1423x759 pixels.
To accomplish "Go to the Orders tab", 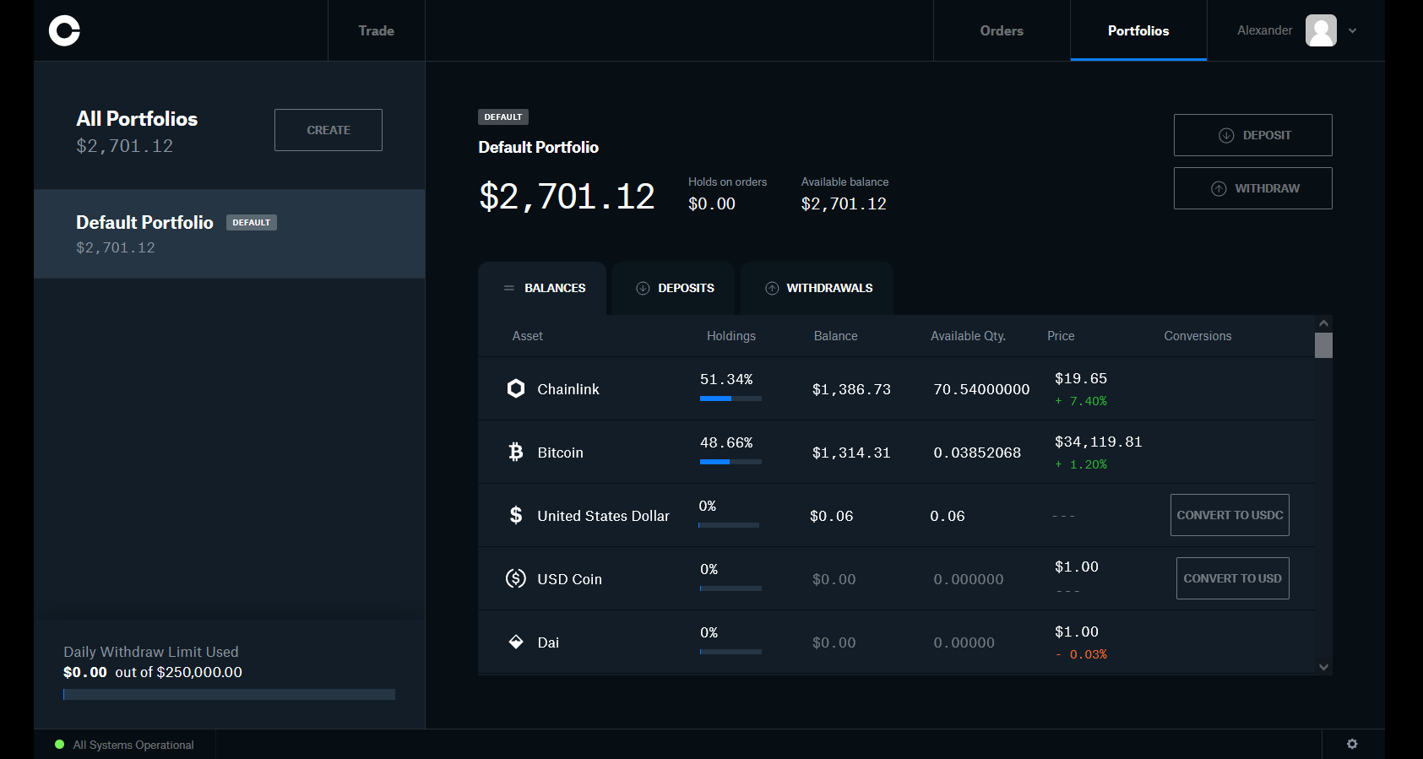I will (x=1002, y=30).
